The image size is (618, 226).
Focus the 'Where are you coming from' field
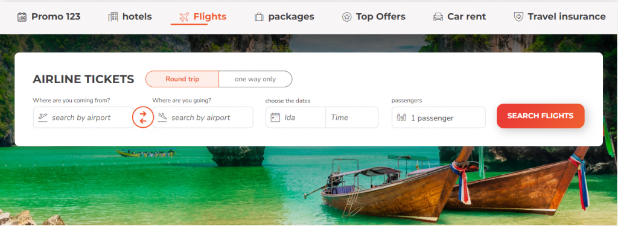pos(83,118)
